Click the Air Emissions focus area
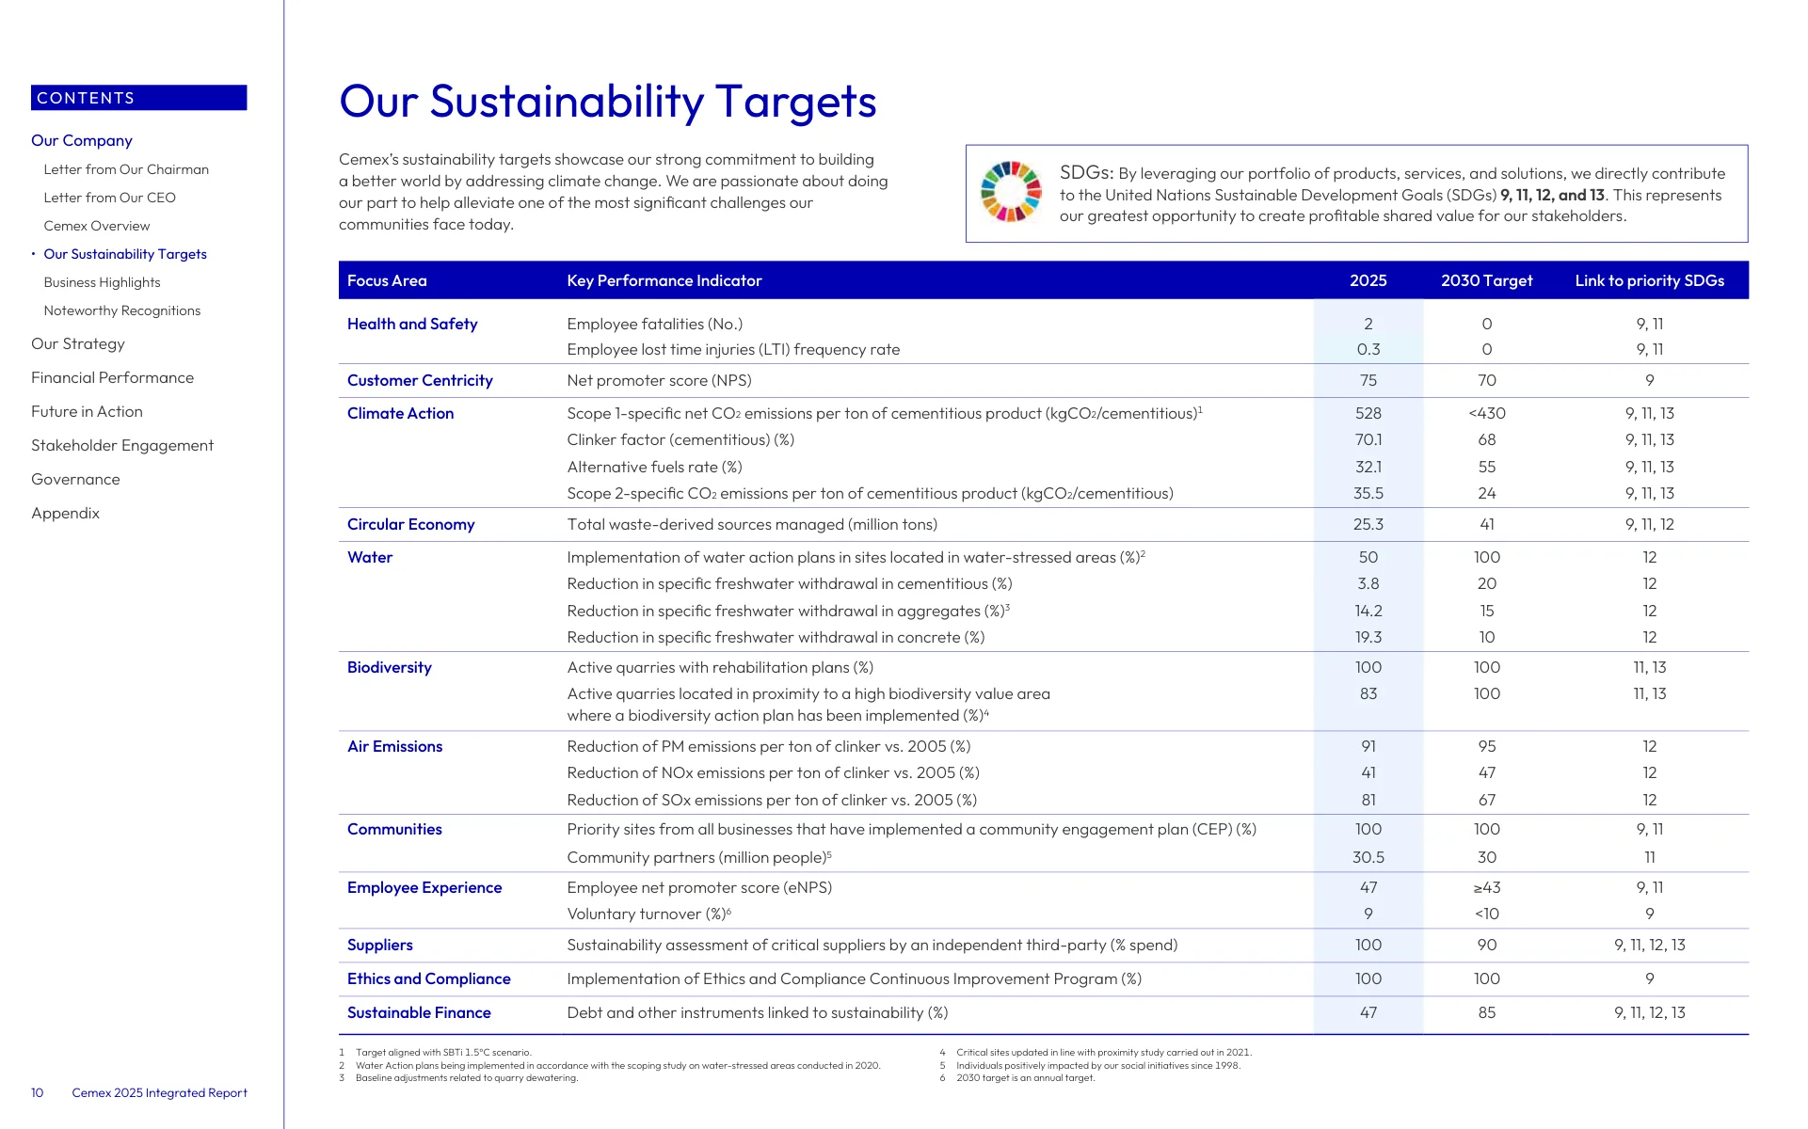Image resolution: width=1808 pixels, height=1129 pixels. coord(394,746)
